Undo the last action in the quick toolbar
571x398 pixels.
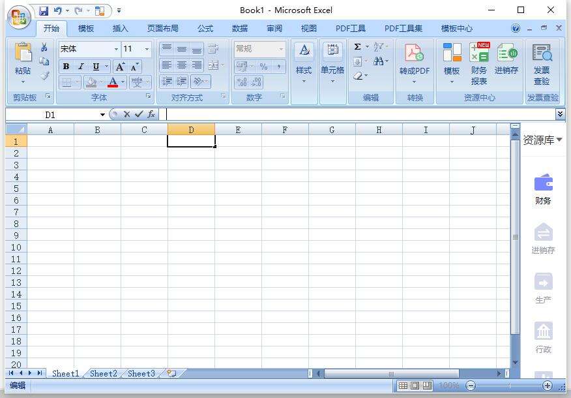pos(57,10)
